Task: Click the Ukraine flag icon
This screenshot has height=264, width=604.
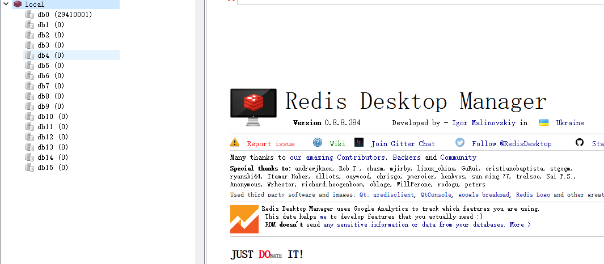Action: pyautogui.click(x=543, y=123)
